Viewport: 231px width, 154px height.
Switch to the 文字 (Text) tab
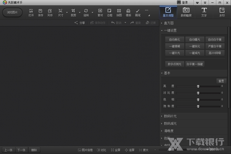tap(204, 12)
